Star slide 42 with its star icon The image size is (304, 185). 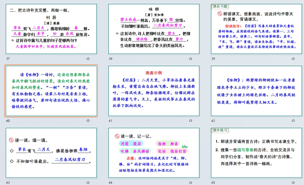(293, 121)
